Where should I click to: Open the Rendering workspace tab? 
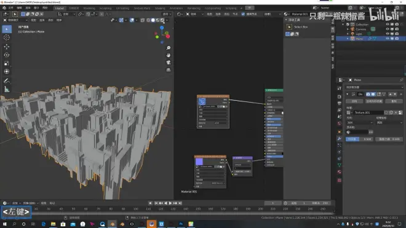tap(194, 8)
